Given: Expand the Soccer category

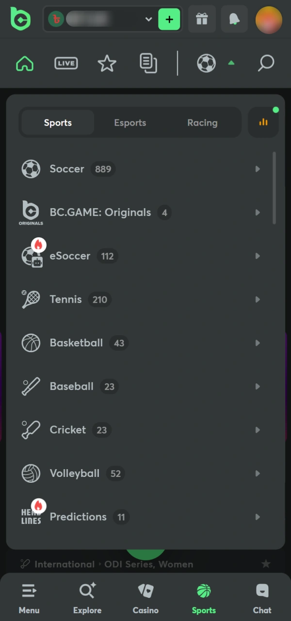Looking at the screenshot, I should pos(145,169).
